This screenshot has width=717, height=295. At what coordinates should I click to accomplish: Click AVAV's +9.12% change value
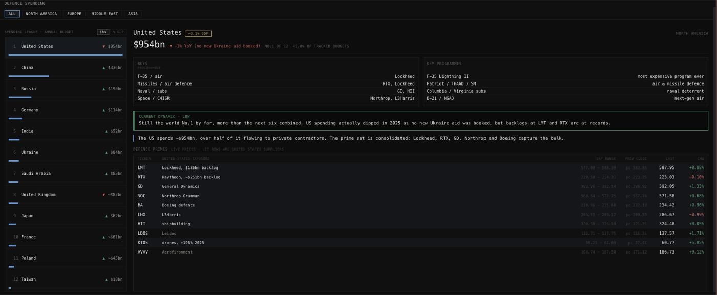[x=697, y=252]
